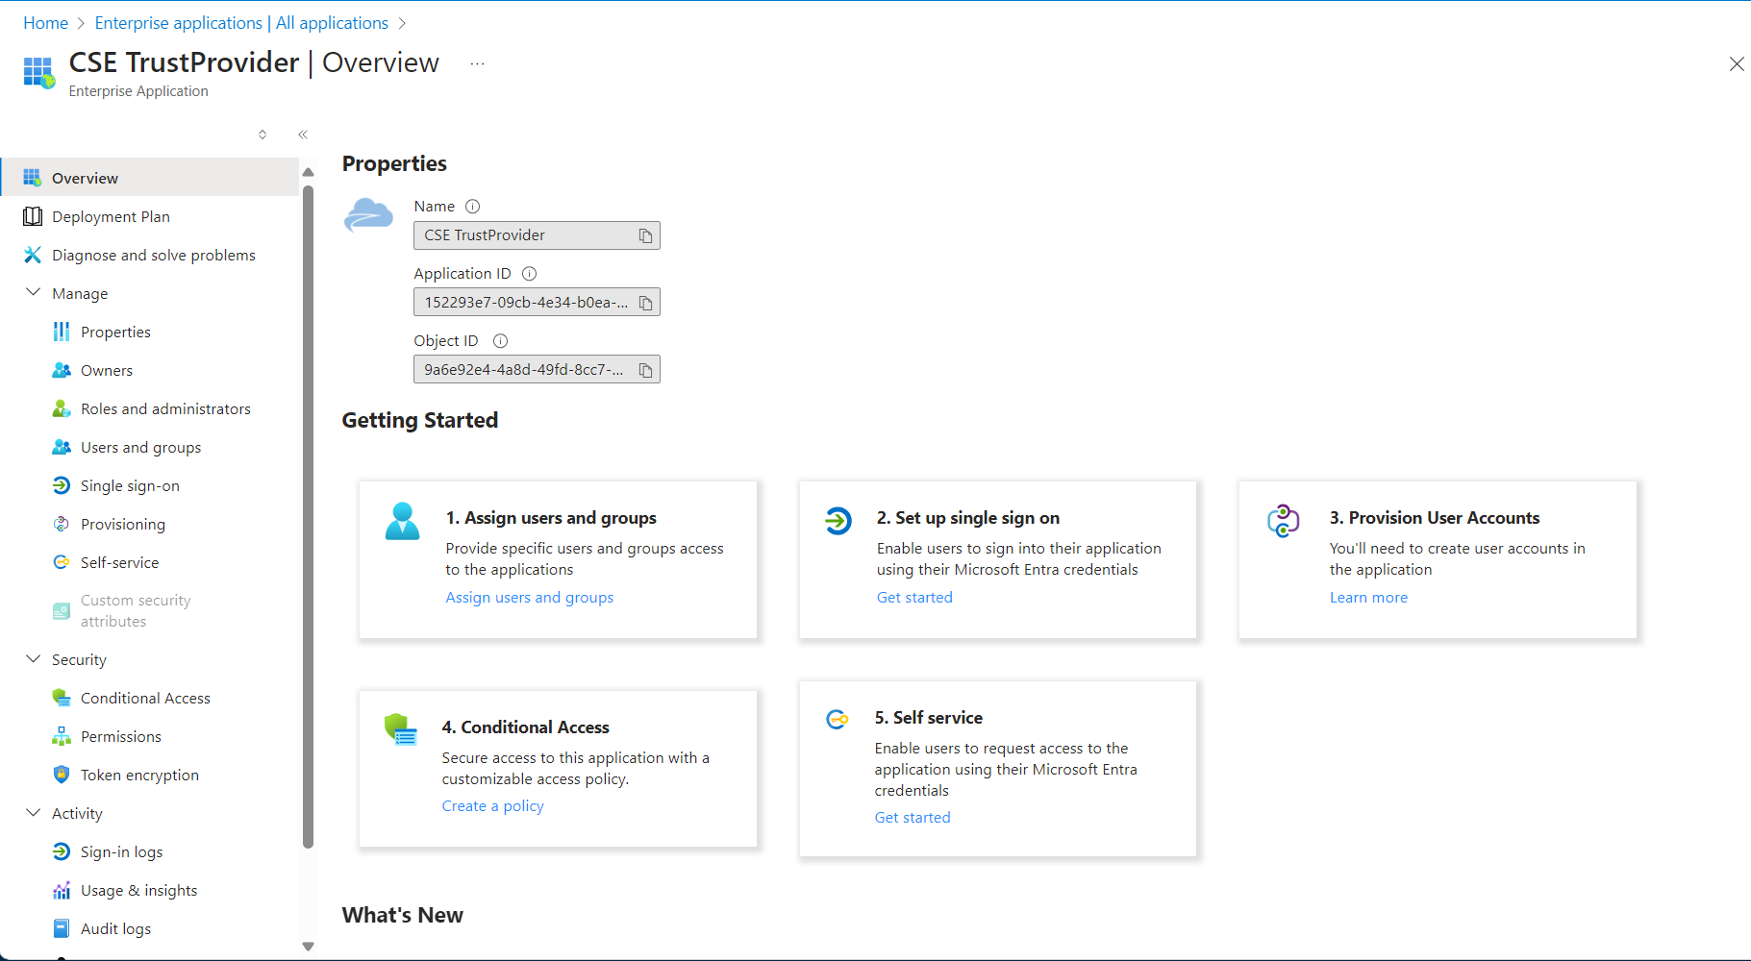This screenshot has height=961, width=1751.
Task: Click the info icon next to Object ID
Action: (x=500, y=341)
